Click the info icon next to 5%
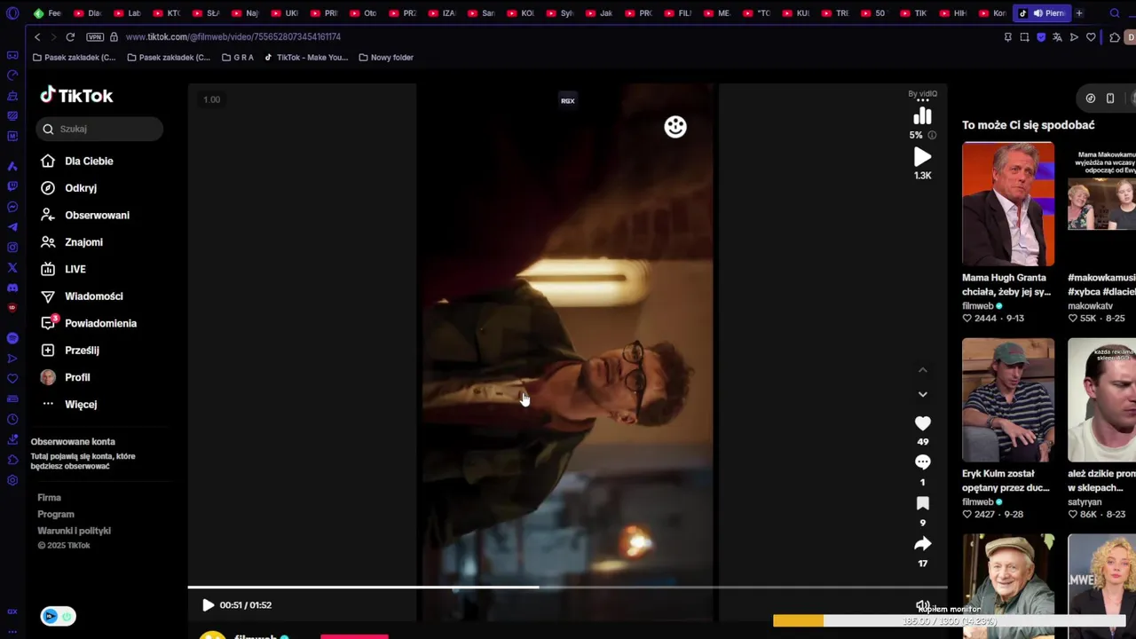Viewport: 1136px width, 639px height. [x=932, y=135]
